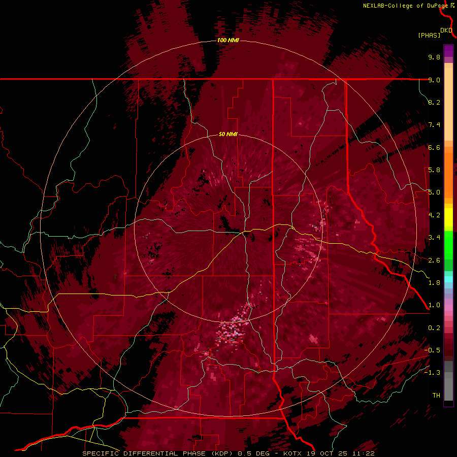Click the 0.2 legend value
This screenshot has width=457, height=457.
pyautogui.click(x=434, y=328)
